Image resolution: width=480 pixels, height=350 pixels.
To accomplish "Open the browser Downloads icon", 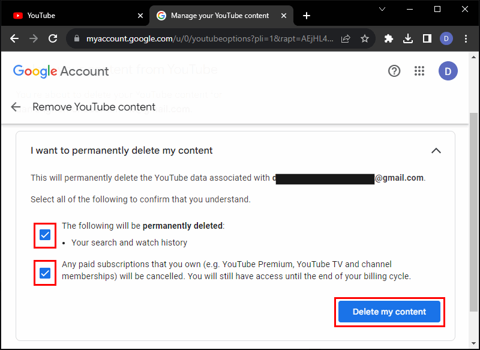I will pyautogui.click(x=408, y=39).
